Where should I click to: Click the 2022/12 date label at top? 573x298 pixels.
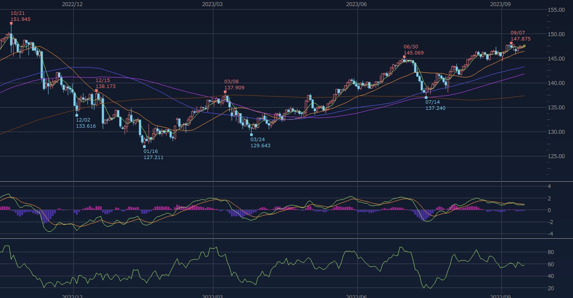72,4
